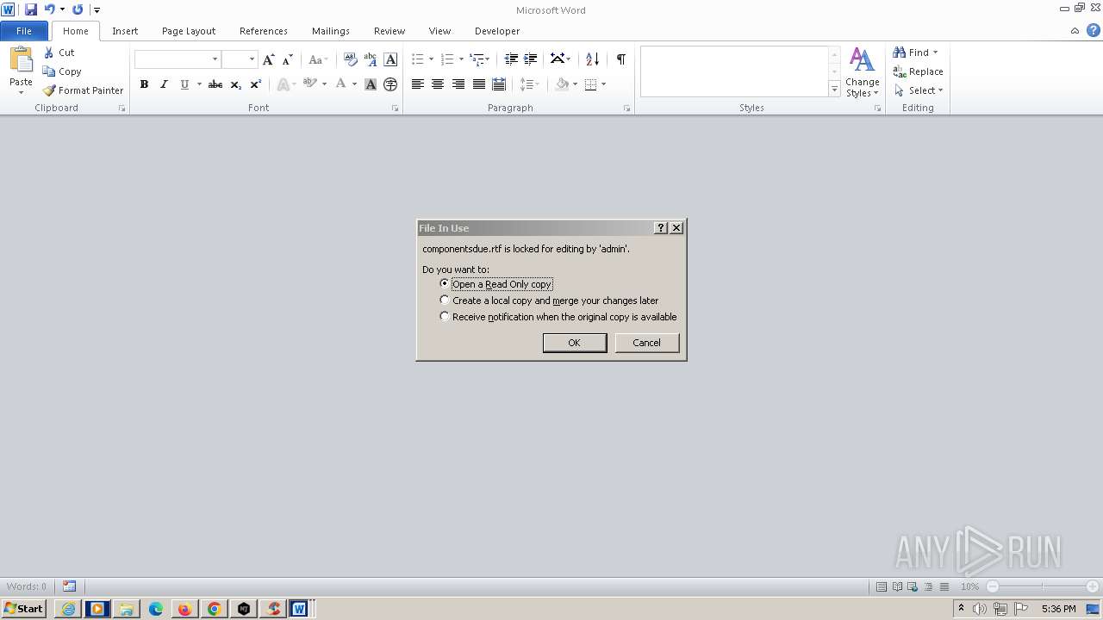Viewport: 1103px width, 620px height.
Task: Expand the Bullets dropdown arrow
Action: click(x=432, y=59)
